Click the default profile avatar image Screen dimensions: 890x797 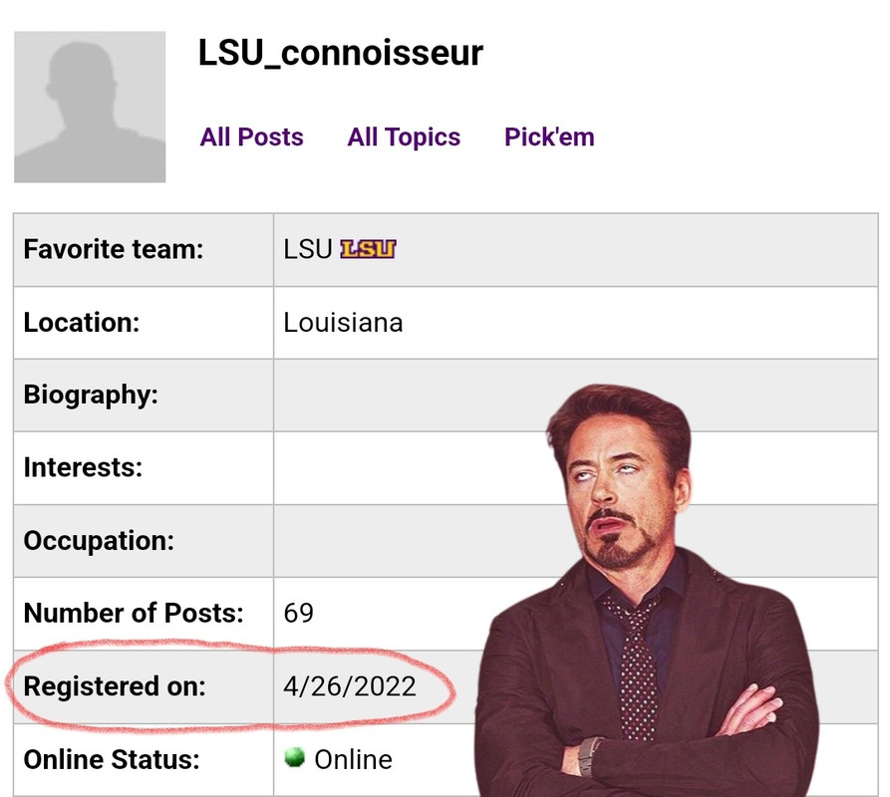(x=90, y=107)
